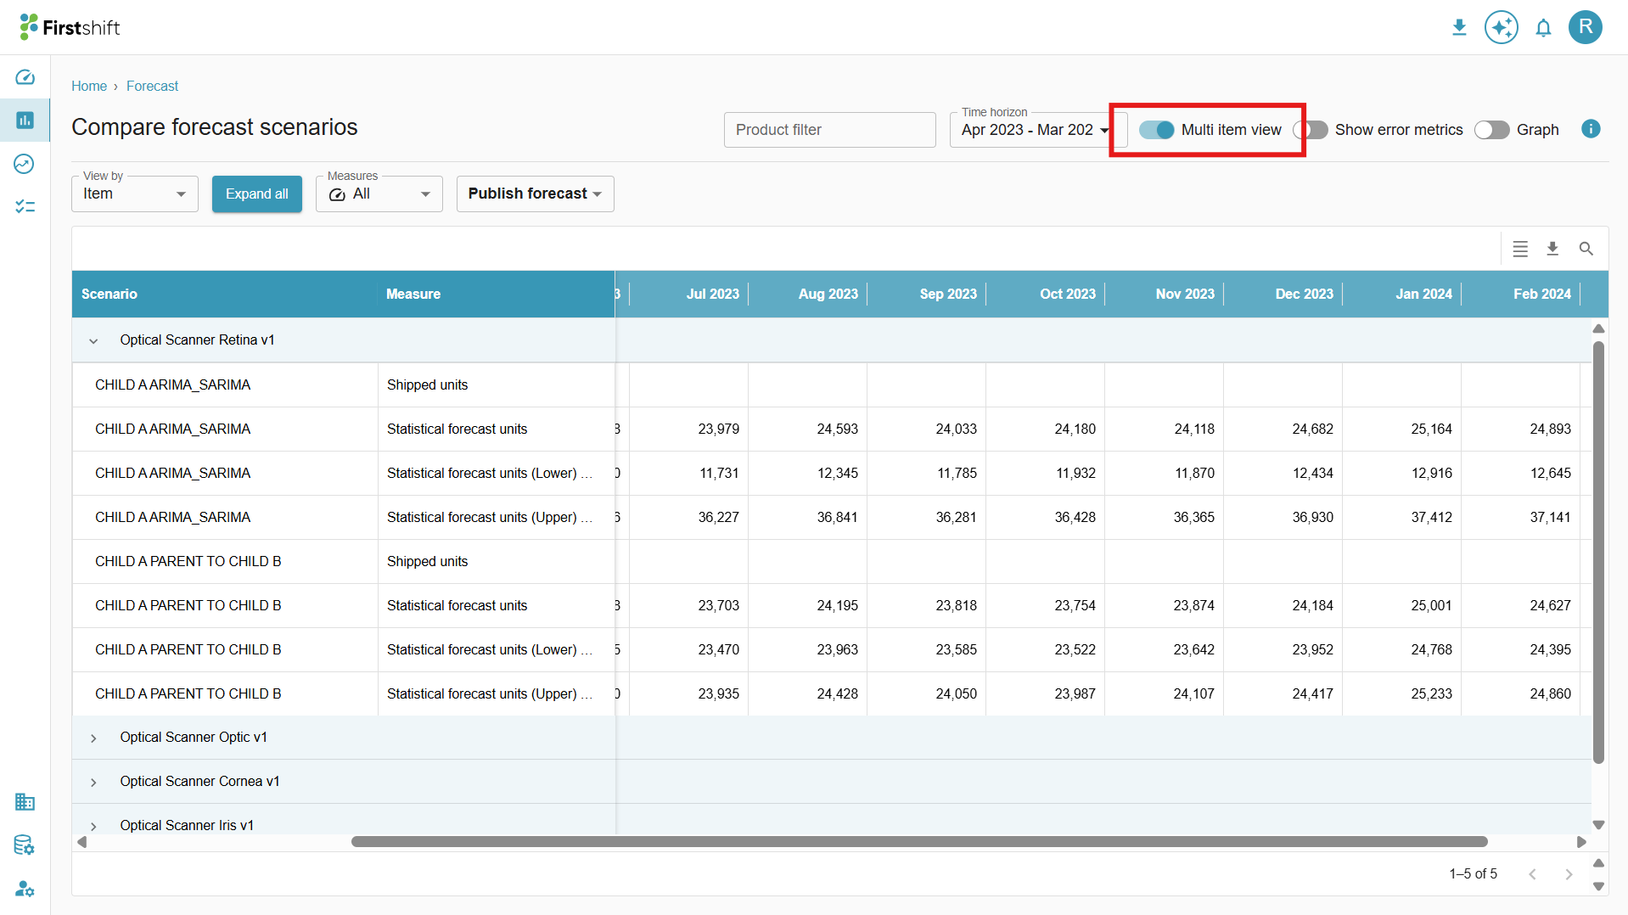1628x915 pixels.
Task: Click the Dec 2023 column header
Action: point(1304,294)
